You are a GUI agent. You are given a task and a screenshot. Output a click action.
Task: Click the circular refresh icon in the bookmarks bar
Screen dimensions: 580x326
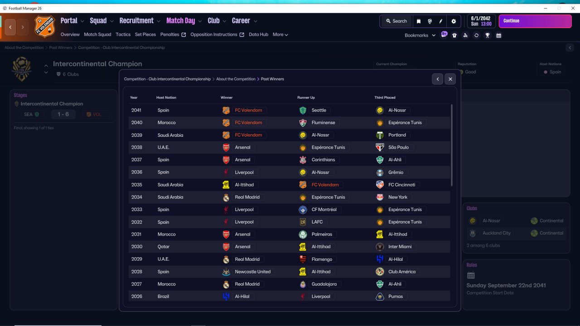pyautogui.click(x=476, y=35)
